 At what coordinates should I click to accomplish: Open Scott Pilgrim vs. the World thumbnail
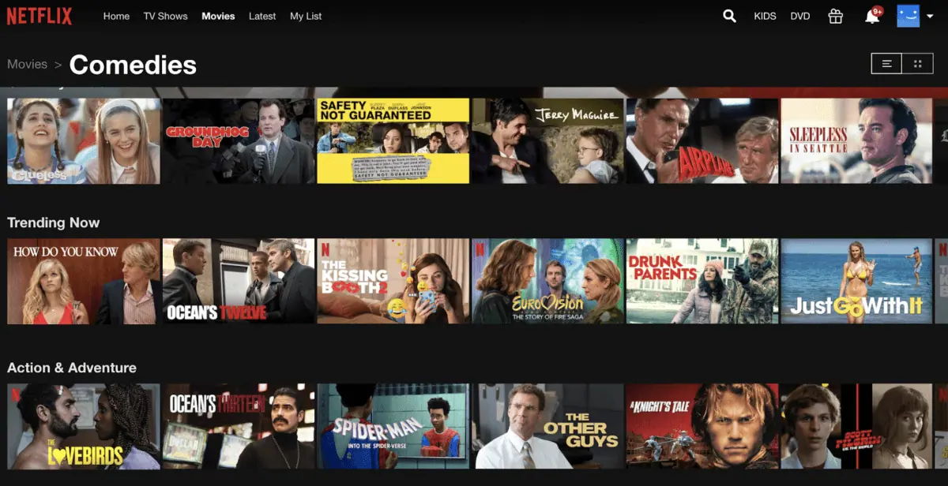pyautogui.click(x=857, y=427)
